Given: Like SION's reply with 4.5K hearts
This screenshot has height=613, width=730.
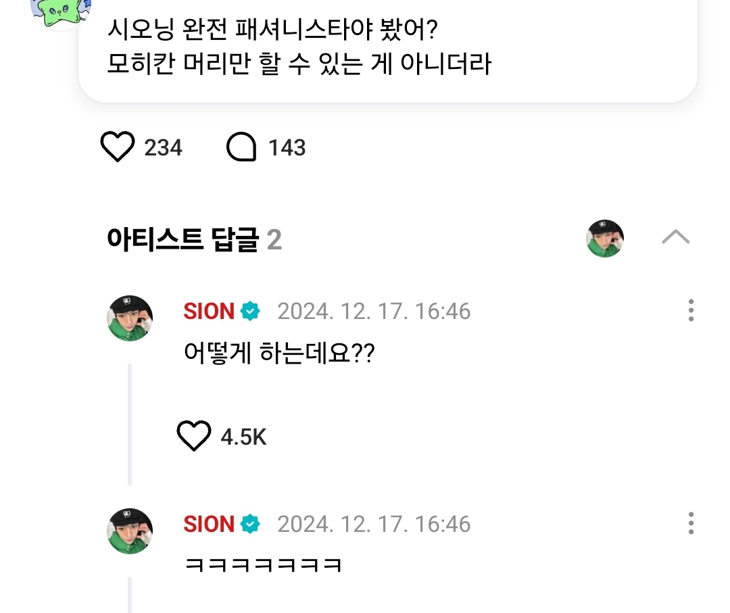Looking at the screenshot, I should [x=194, y=437].
